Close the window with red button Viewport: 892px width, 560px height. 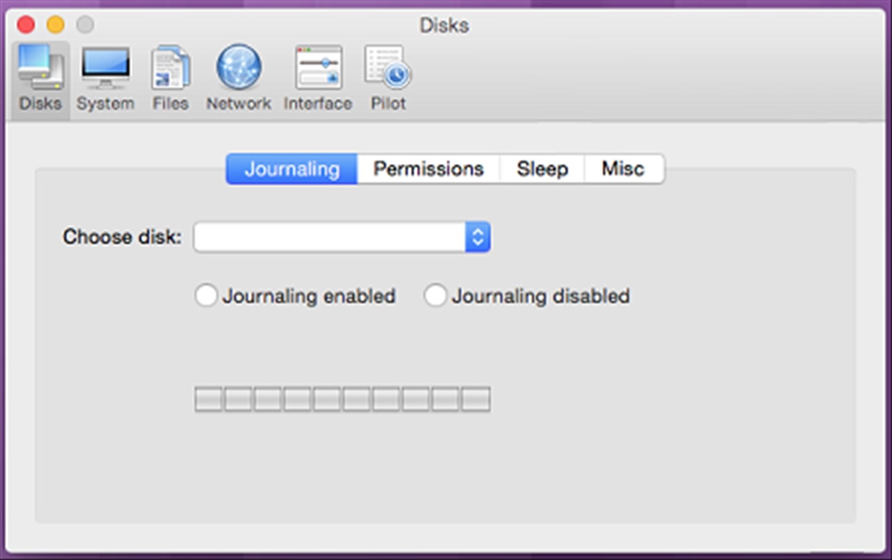click(26, 24)
